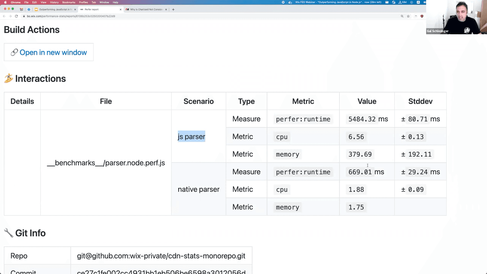Click the surfer emoji beside Interactions heading

coord(8,78)
